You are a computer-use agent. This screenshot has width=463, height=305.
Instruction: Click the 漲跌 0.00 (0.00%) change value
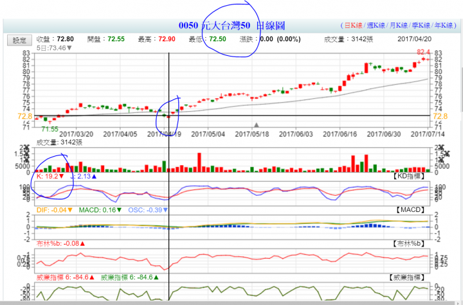[270, 39]
